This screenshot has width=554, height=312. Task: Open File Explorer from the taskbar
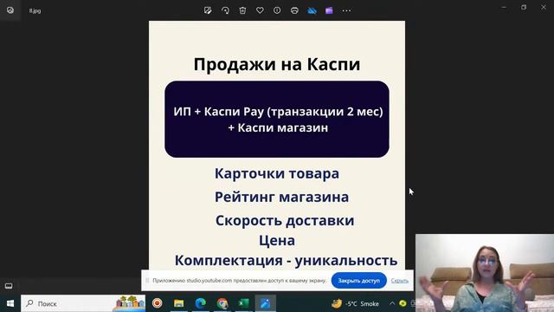point(179,303)
